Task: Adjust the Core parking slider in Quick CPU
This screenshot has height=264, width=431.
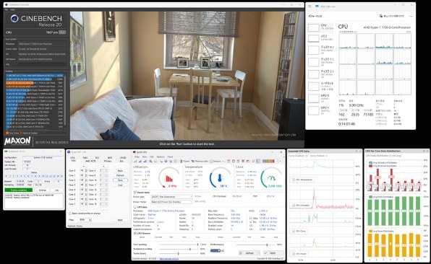Action: (x=179, y=245)
